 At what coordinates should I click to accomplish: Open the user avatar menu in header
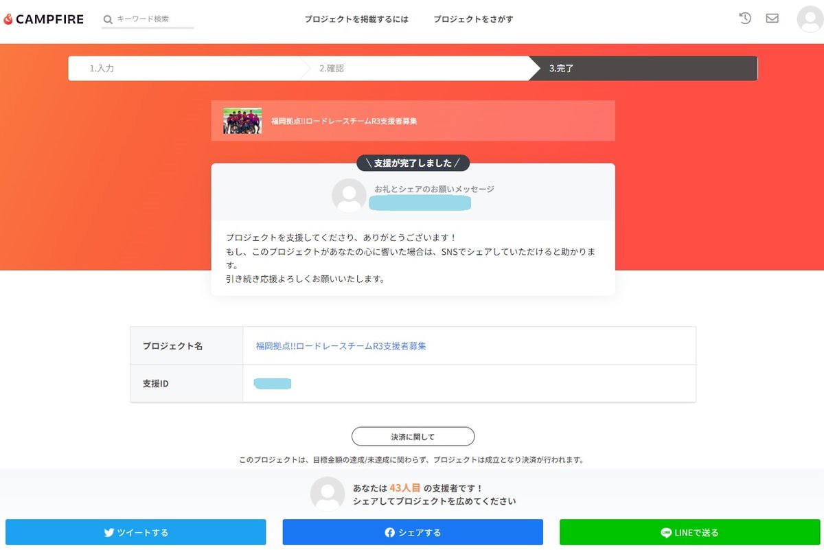(x=810, y=19)
